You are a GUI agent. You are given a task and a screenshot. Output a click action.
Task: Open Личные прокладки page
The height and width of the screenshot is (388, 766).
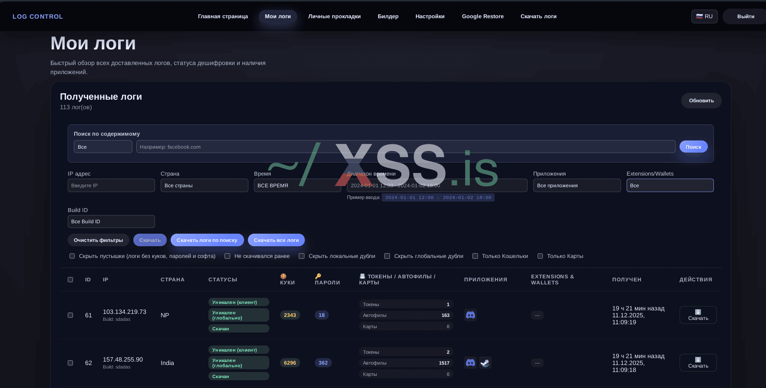point(334,16)
